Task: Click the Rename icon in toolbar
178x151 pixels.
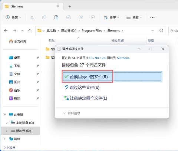Action: [x=68, y=17]
